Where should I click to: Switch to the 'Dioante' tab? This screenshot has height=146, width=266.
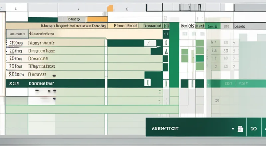point(72,19)
